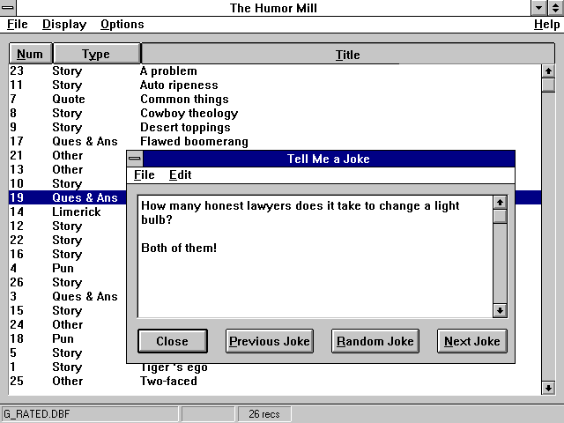Sort list by Num column header
This screenshot has width=564, height=423.
coord(30,54)
